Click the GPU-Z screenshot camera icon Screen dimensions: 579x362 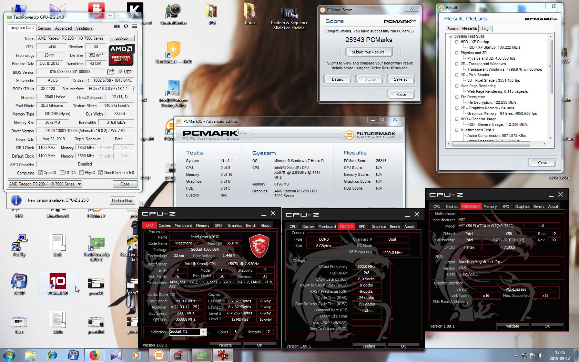point(117,26)
